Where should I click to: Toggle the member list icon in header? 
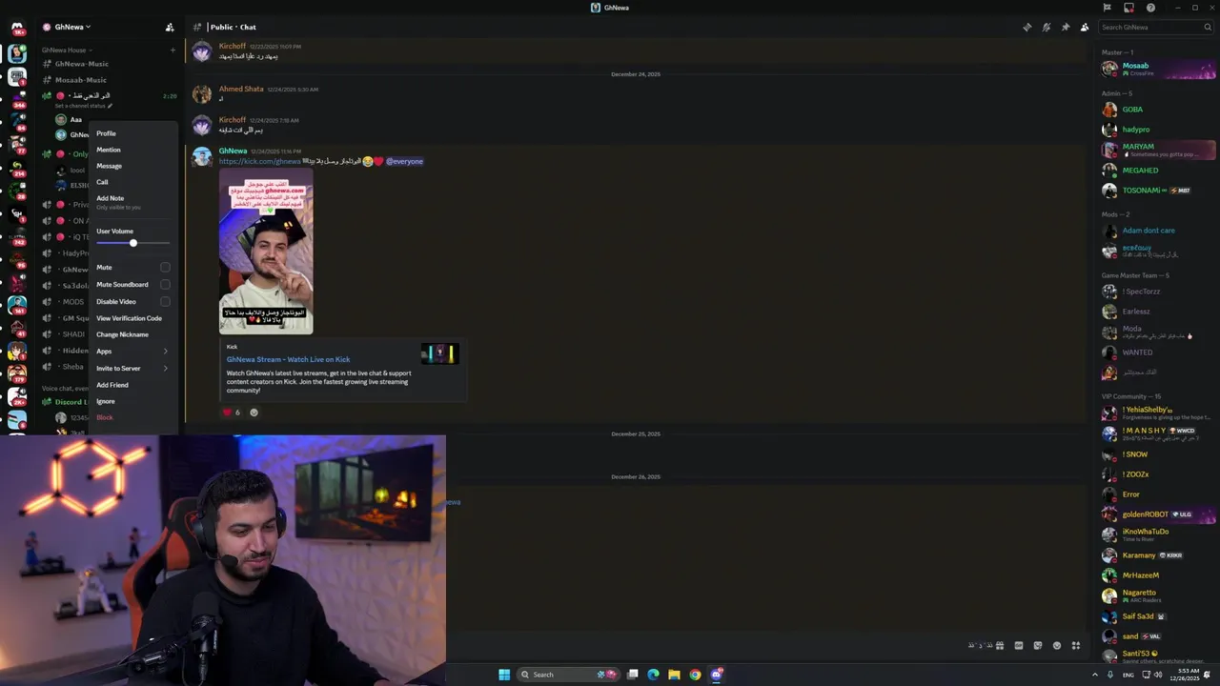coord(1085,27)
